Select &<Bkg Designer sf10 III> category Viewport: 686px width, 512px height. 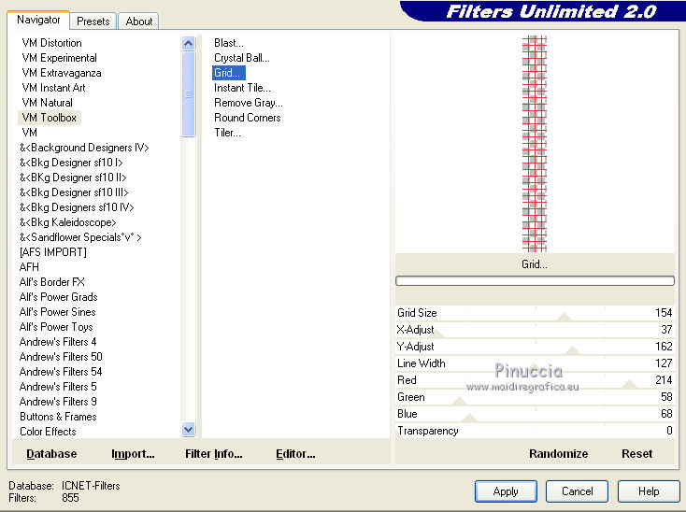[x=74, y=192]
